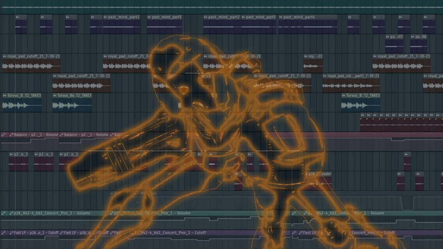
Task: Click the menu icon on the pa..rt6 clip
Action: (x=413, y=37)
